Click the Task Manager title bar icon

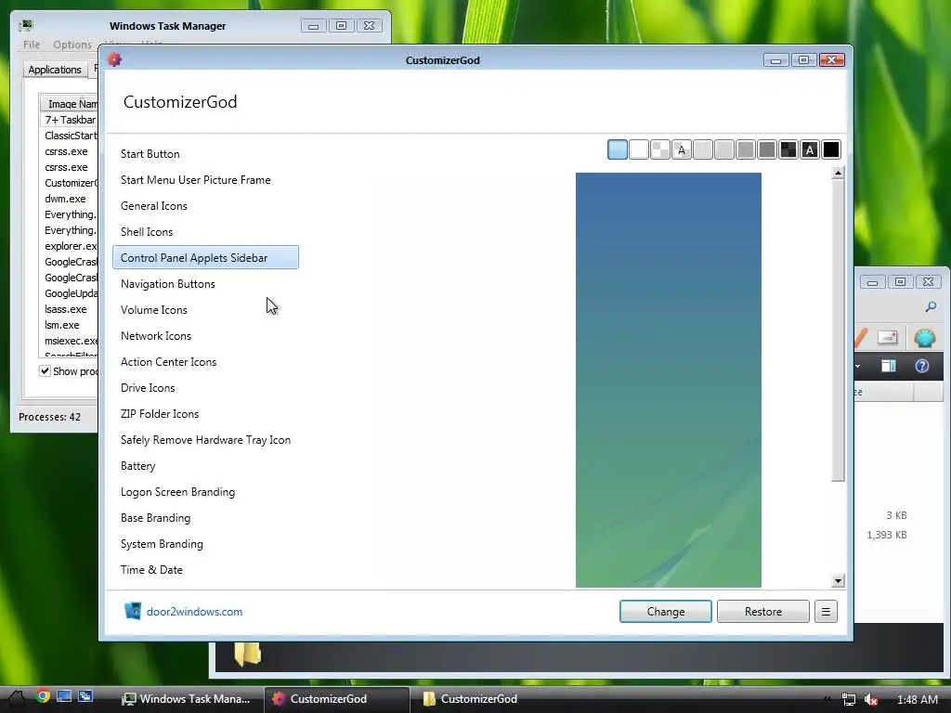(26, 25)
